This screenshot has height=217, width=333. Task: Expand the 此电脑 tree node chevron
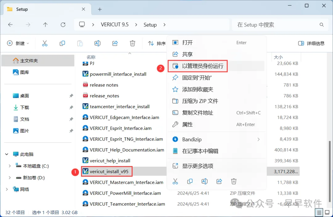click(7, 154)
